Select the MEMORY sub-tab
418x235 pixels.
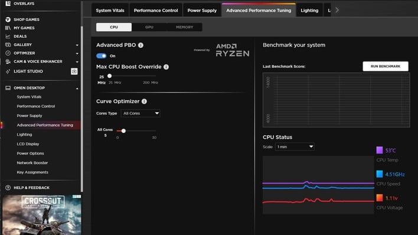tap(184, 27)
